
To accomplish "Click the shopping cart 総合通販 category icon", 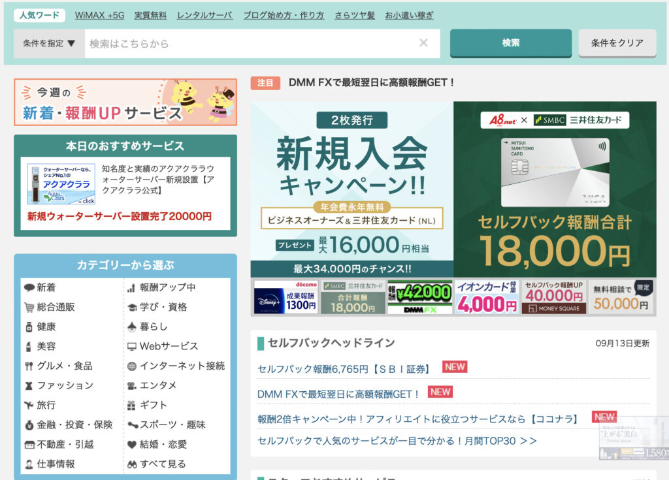I will (29, 307).
